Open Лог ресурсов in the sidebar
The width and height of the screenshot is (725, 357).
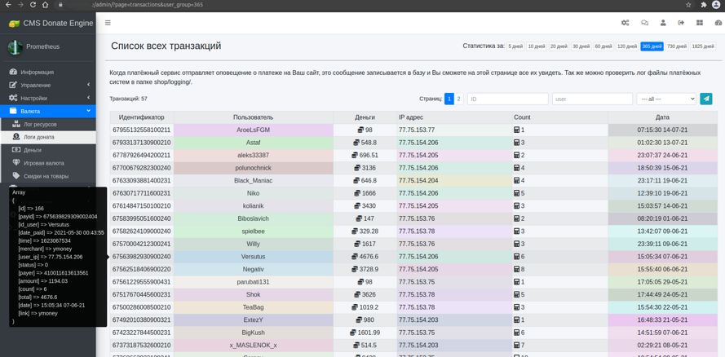click(40, 124)
